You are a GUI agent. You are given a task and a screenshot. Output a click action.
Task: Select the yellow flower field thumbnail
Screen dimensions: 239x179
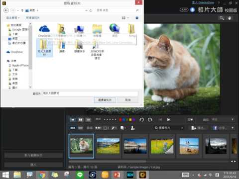coord(162,146)
